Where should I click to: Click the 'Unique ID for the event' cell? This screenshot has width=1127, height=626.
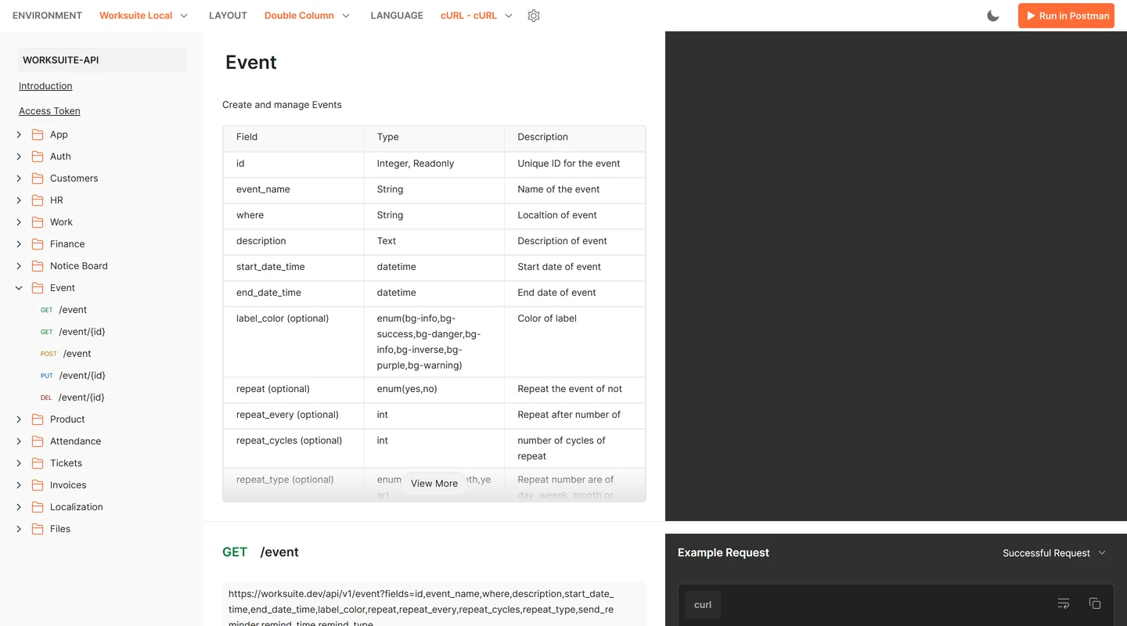click(x=575, y=164)
